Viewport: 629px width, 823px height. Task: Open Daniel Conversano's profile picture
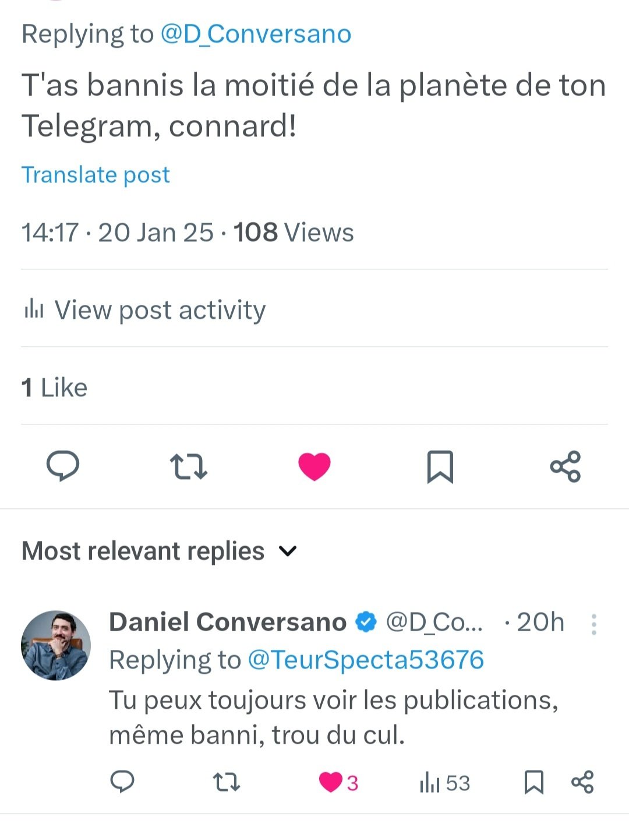[x=56, y=645]
